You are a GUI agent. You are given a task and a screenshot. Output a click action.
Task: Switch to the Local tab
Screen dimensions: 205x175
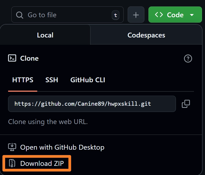[x=45, y=35]
